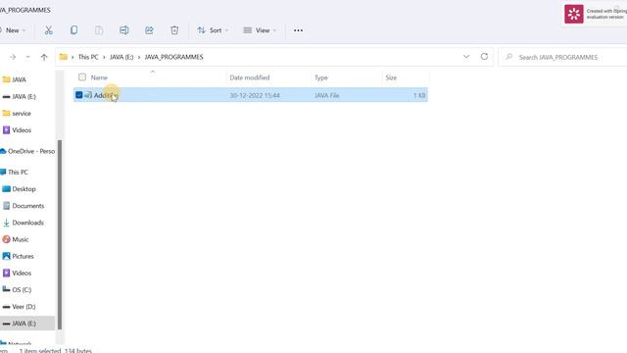627x353 pixels.
Task: Open Pictures in sidebar
Action: 18,256
